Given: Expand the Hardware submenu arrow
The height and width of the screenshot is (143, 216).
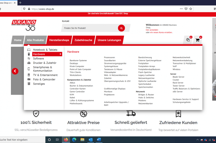Looking at the screenshot, I should [x=60, y=54].
